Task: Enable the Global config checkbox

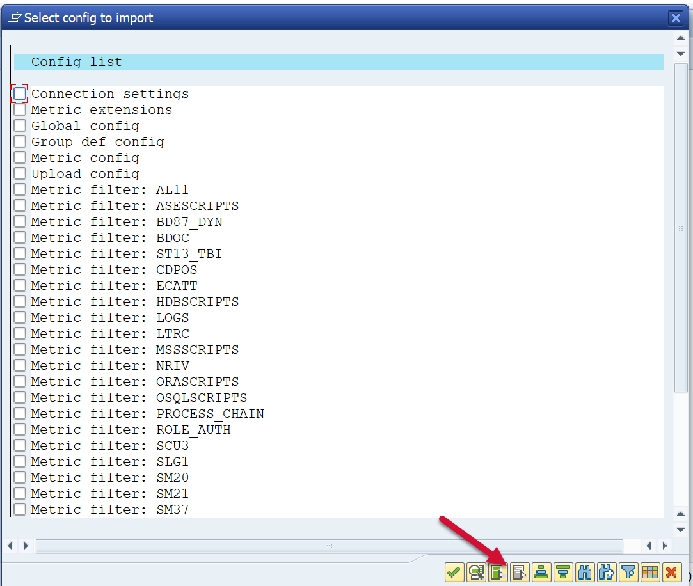Action: pyautogui.click(x=20, y=126)
